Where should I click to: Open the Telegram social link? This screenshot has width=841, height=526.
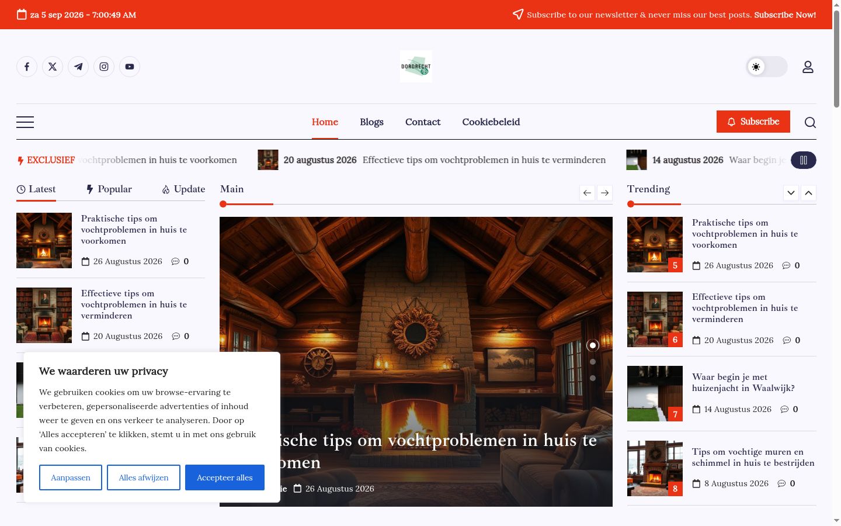pos(78,67)
